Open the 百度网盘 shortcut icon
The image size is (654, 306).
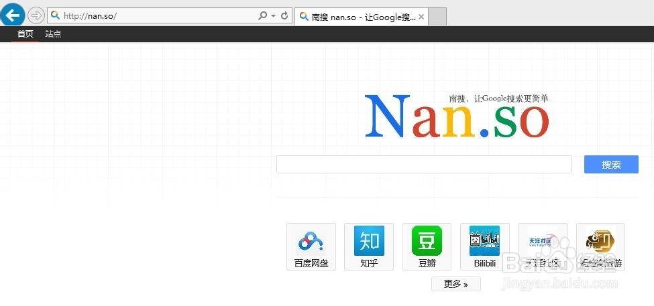[x=311, y=240]
